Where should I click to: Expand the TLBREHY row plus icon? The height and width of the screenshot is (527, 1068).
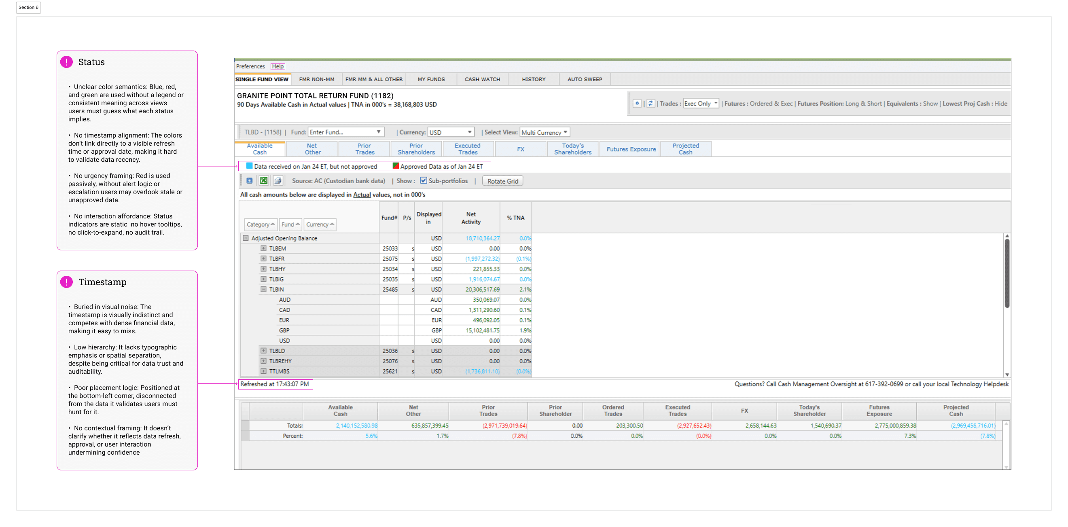(263, 361)
